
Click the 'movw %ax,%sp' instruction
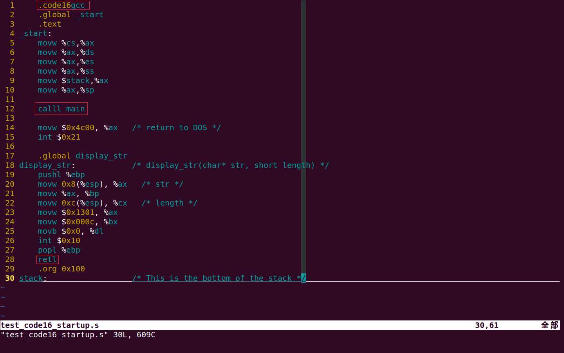coord(66,90)
